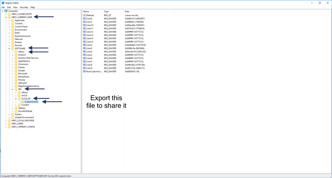The image size is (332, 178).
Task: Select the AppDataLow key
Action: [24, 61]
